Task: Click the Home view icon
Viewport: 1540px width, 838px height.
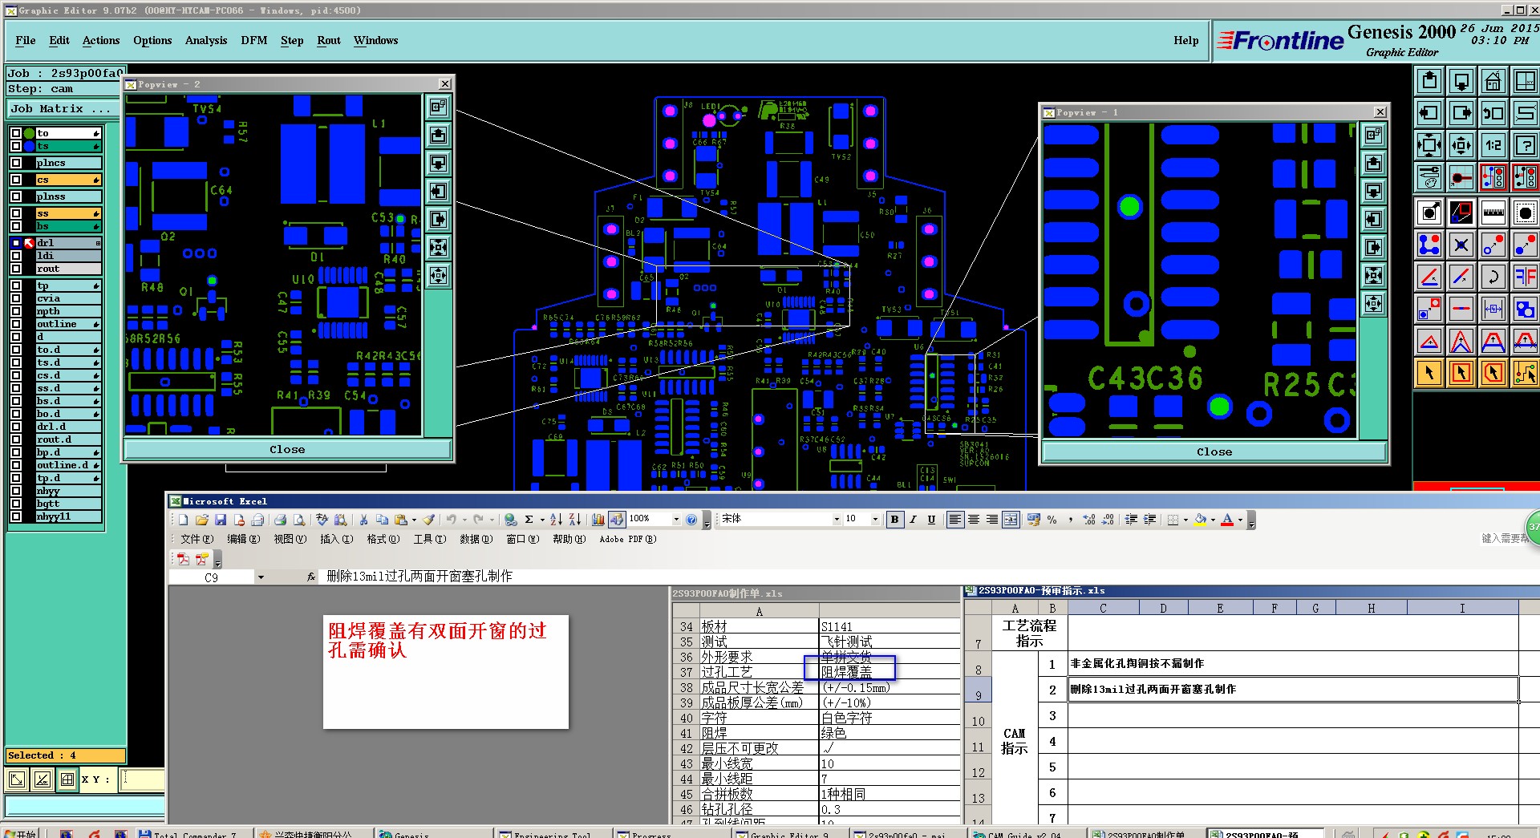Action: [x=1493, y=81]
